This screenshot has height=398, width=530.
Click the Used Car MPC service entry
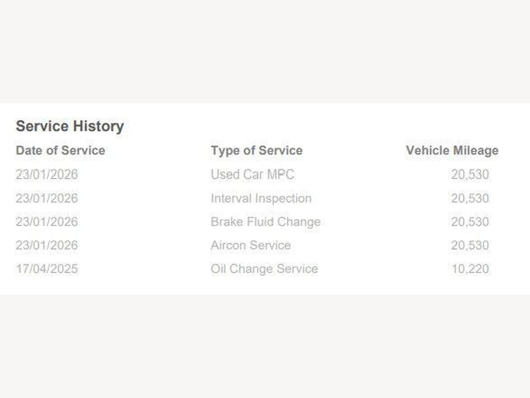(252, 174)
